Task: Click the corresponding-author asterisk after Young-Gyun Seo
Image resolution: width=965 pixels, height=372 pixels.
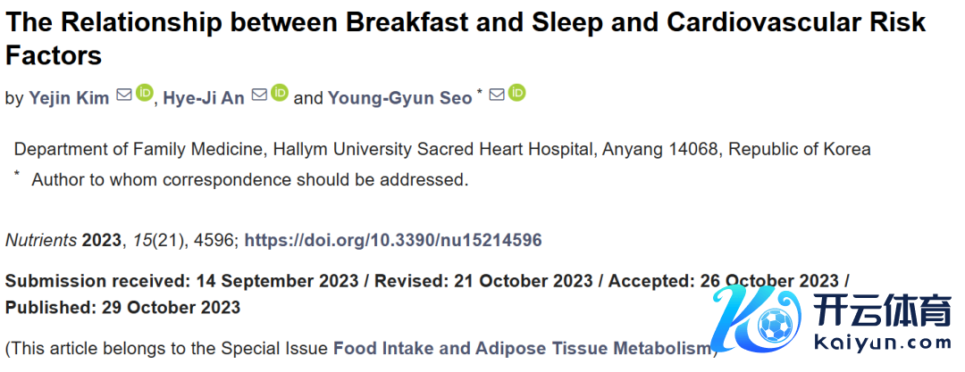Action: pos(479,92)
